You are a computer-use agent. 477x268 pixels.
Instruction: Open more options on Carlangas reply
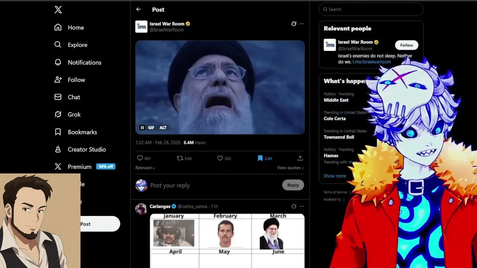(x=302, y=206)
